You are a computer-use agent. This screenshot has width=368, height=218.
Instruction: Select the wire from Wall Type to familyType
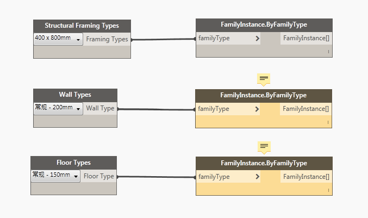(157, 109)
